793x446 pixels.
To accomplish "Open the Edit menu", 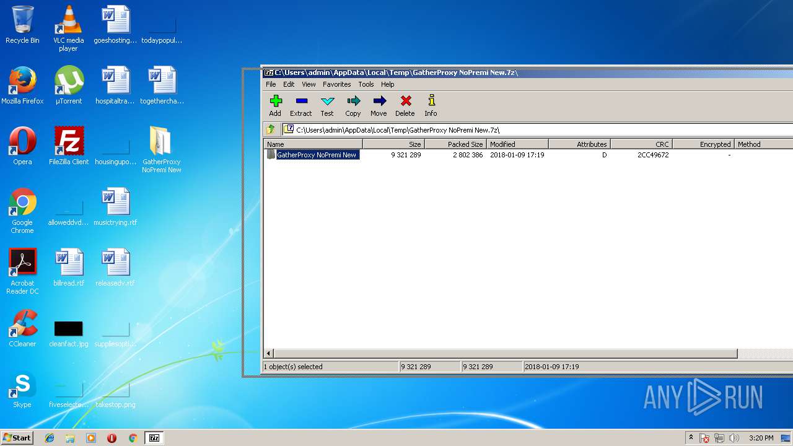I will (289, 84).
